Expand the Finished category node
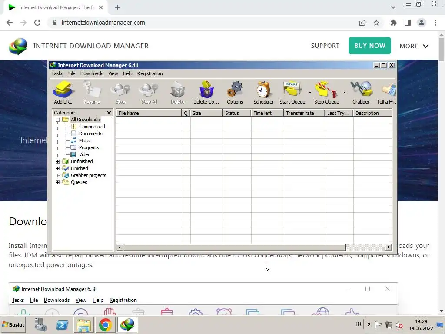The image size is (445, 334). 58,168
